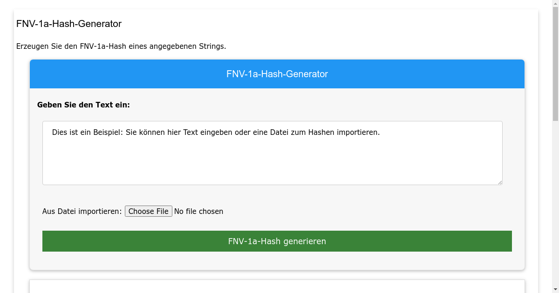Viewport: 559px width, 293px height.
Task: Click the description text about FNV-1a-Hash
Action: pyautogui.click(x=121, y=46)
